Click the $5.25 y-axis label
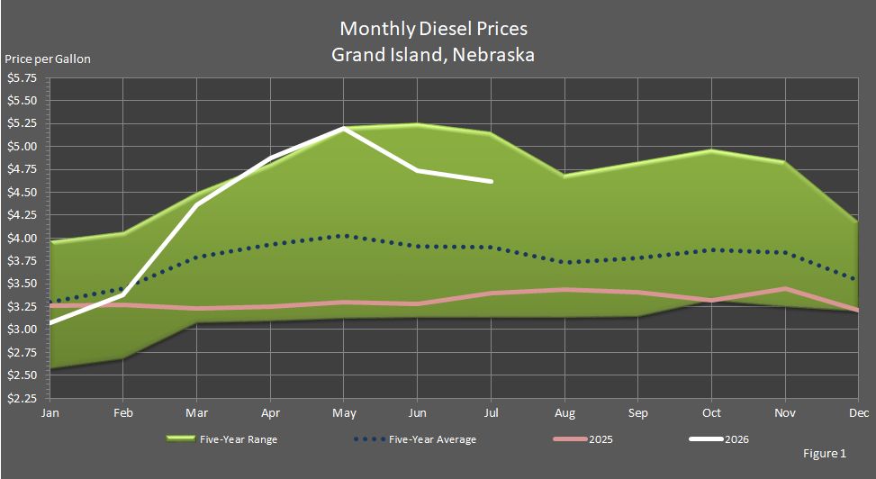Image resolution: width=876 pixels, height=479 pixels. [22, 123]
